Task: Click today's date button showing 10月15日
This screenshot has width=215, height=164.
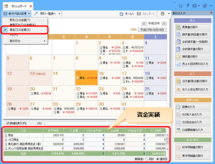Action: [152, 30]
